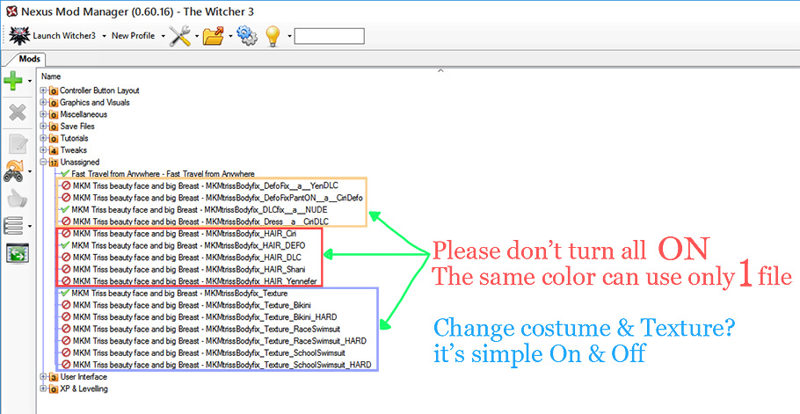Screen dimensions: 800x414
Task: Expand the XP & Levelling category
Action: [43, 389]
